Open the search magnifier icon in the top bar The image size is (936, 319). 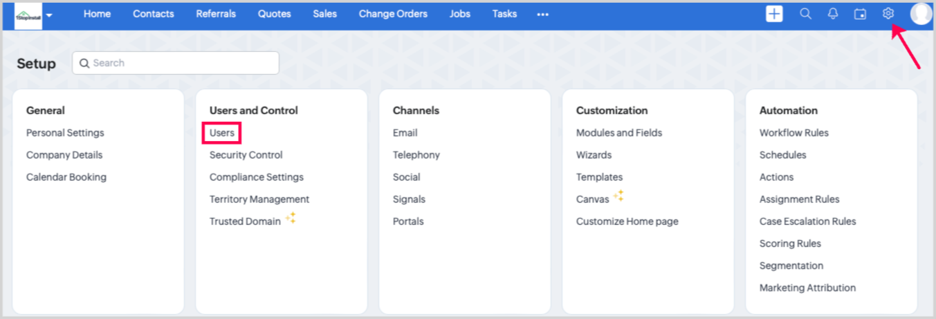pos(805,14)
